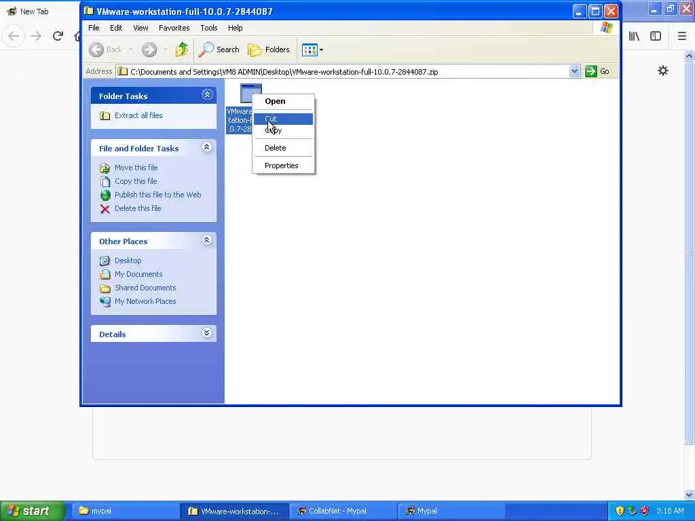Click Copy this file link
The width and height of the screenshot is (695, 521).
[136, 181]
